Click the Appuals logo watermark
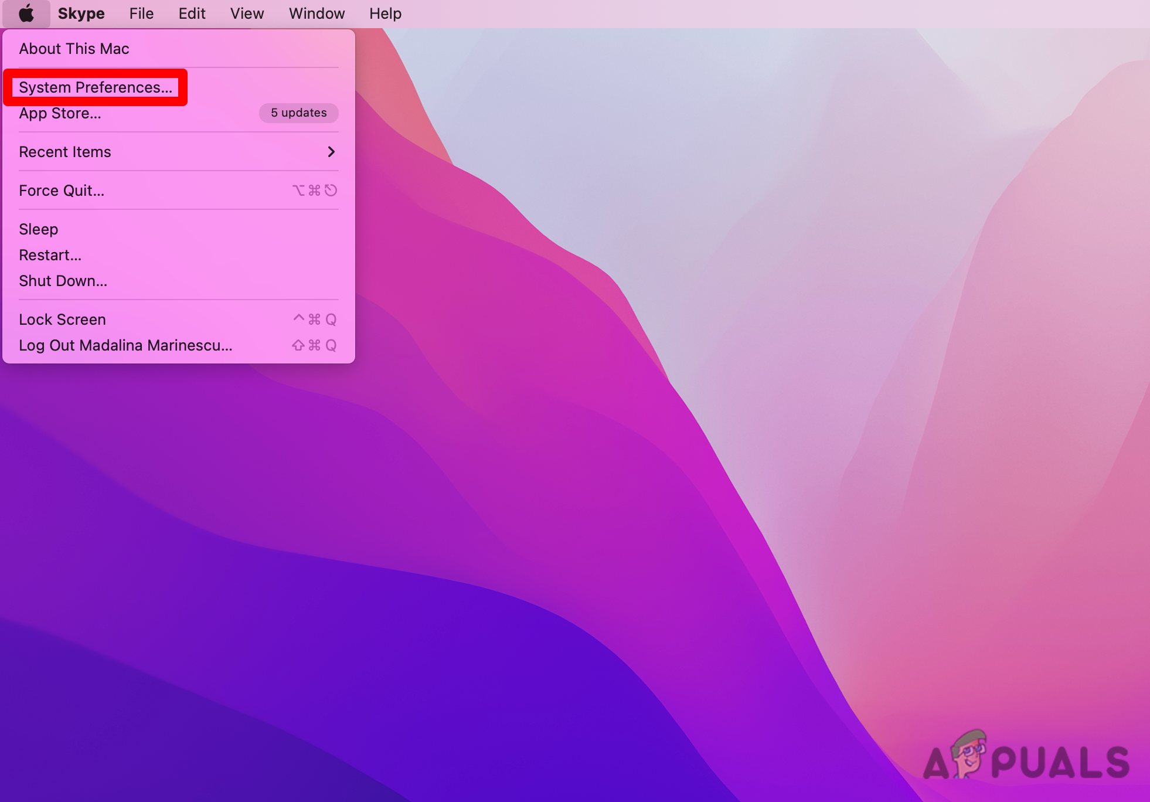The width and height of the screenshot is (1150, 802). coord(1026,756)
